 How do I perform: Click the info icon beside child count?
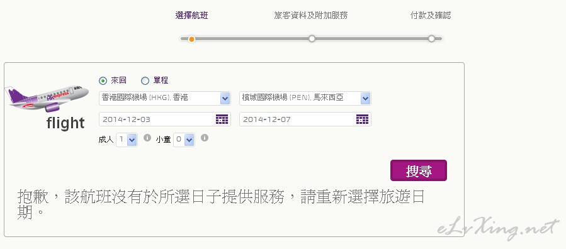205,138
